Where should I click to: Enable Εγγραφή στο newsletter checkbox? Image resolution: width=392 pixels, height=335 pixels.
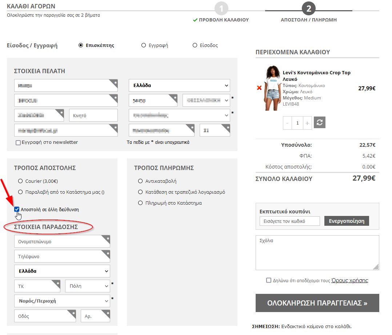pos(18,143)
